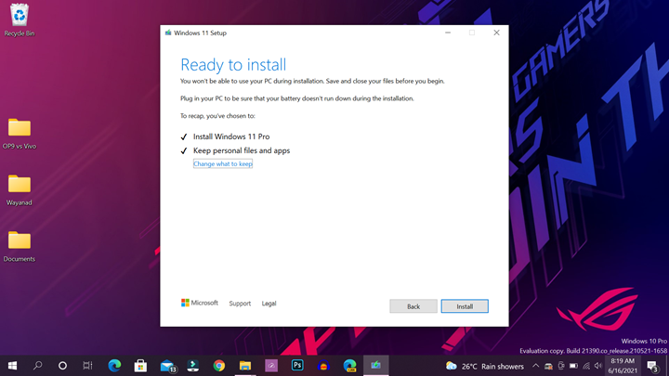Image resolution: width=669 pixels, height=376 pixels.
Task: Select the Wayanad folder on desktop
Action: pyautogui.click(x=20, y=190)
